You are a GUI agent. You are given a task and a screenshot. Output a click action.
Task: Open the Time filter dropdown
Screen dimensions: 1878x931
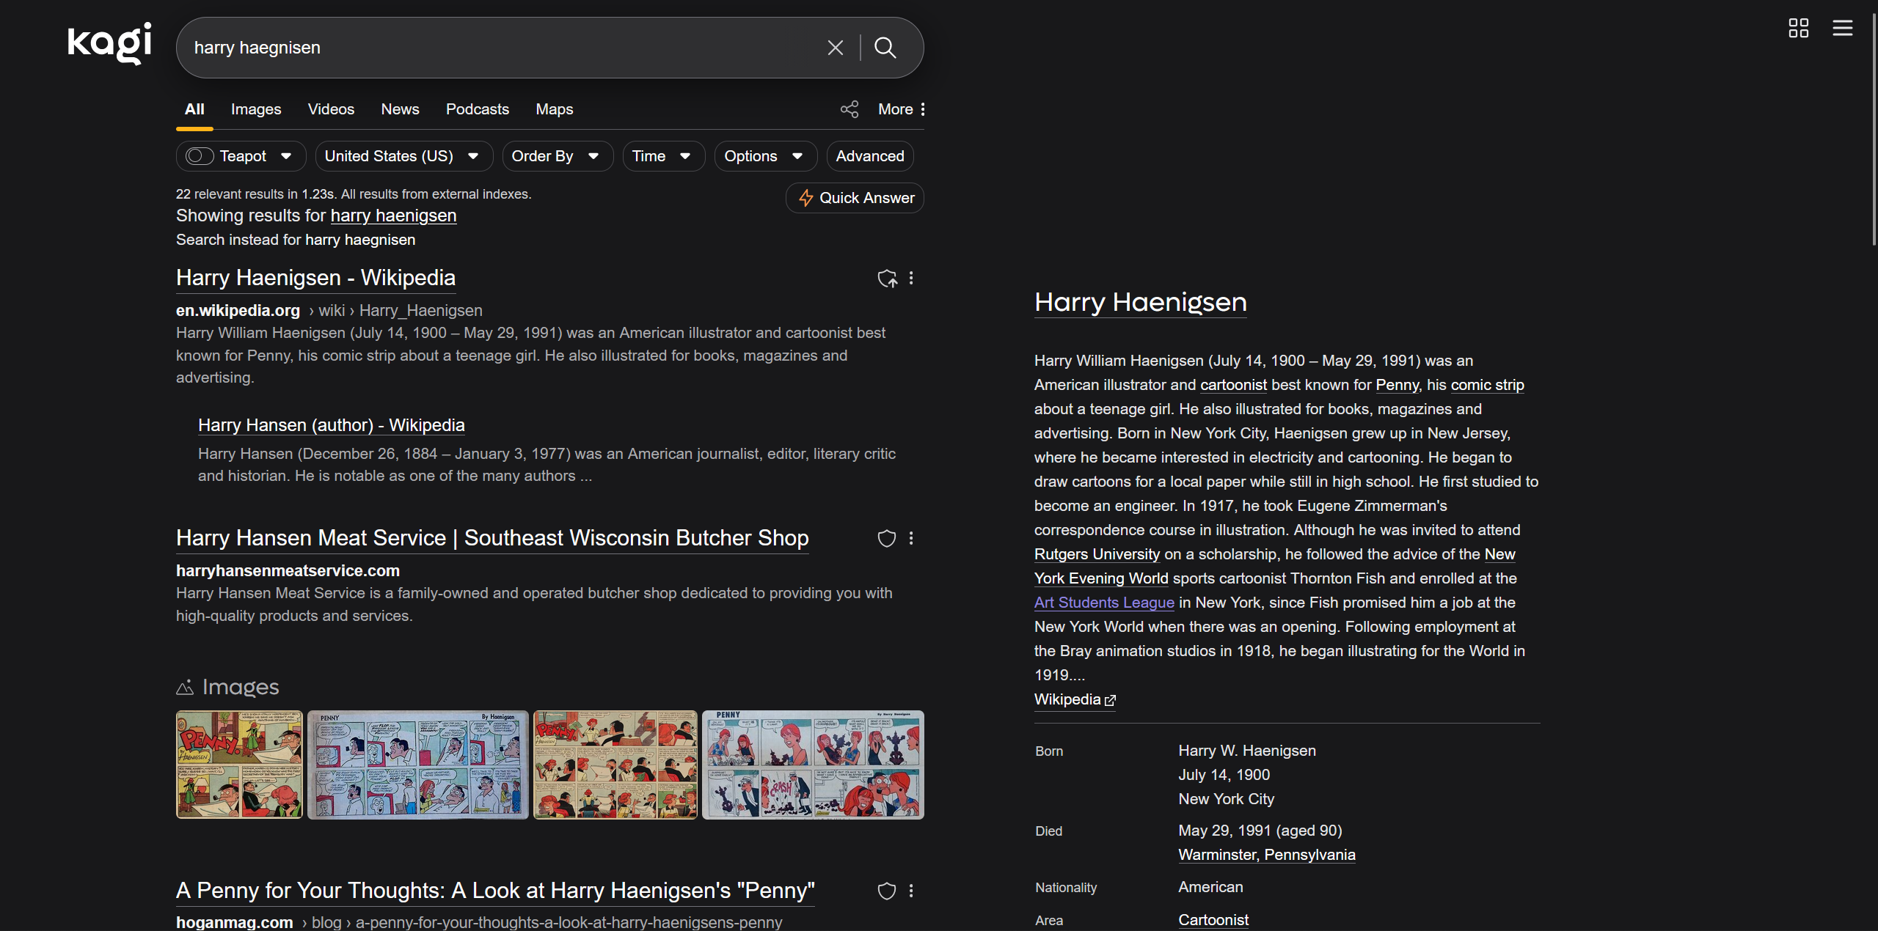663,156
